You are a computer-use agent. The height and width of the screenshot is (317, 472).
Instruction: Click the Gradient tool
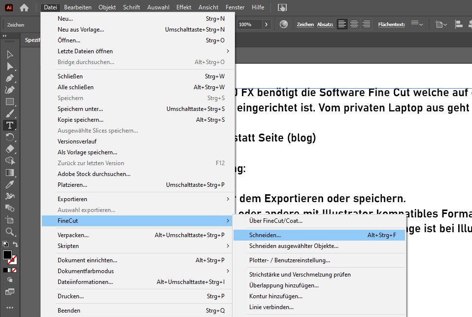[x=9, y=173]
